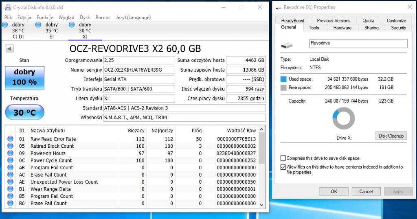This screenshot has width=417, height=219.
Task: Switch to the Previous Versions tab
Action: pyautogui.click(x=334, y=20)
